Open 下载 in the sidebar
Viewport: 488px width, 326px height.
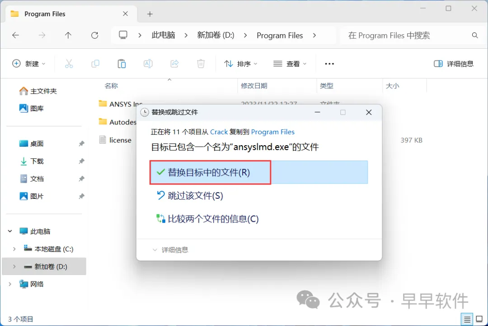pos(31,161)
